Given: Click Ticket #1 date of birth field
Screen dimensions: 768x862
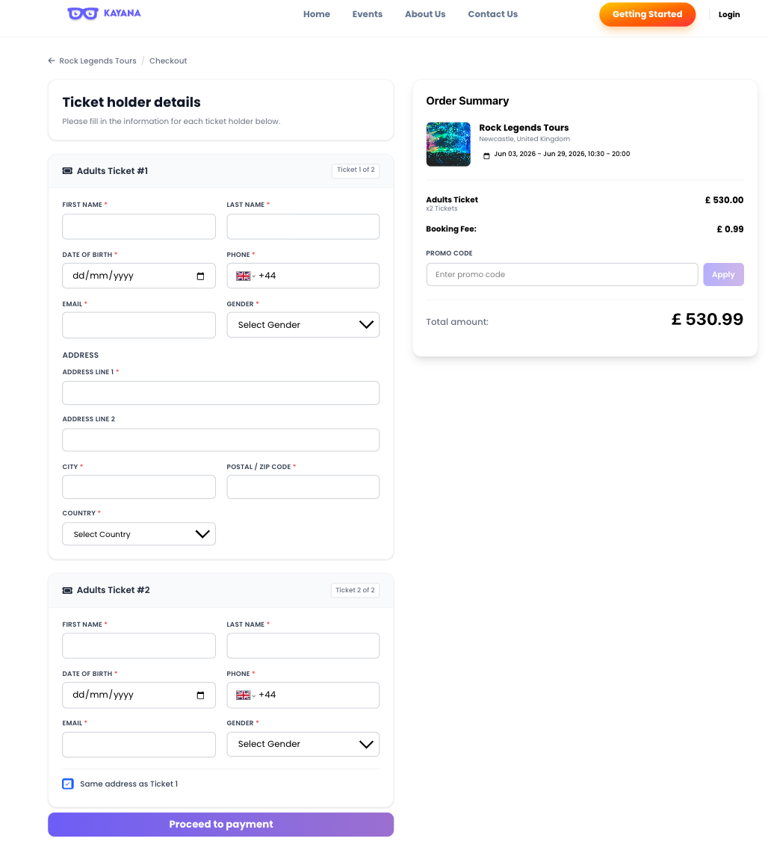Looking at the screenshot, I should tap(139, 276).
